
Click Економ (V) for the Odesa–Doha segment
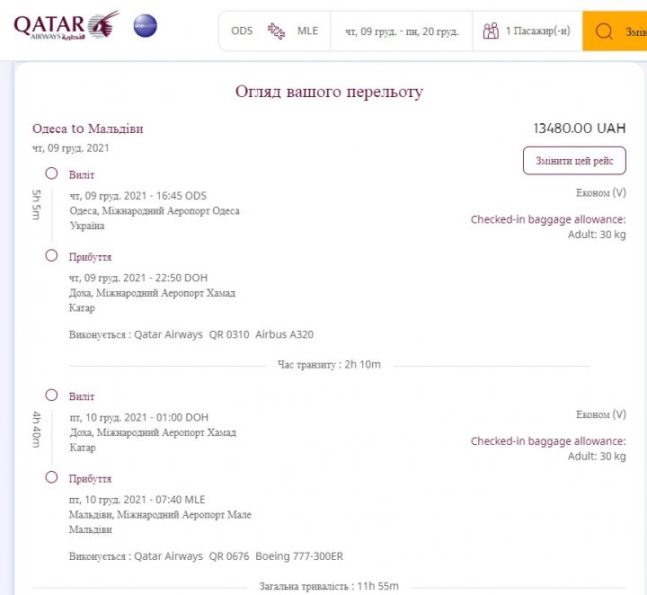pos(600,193)
